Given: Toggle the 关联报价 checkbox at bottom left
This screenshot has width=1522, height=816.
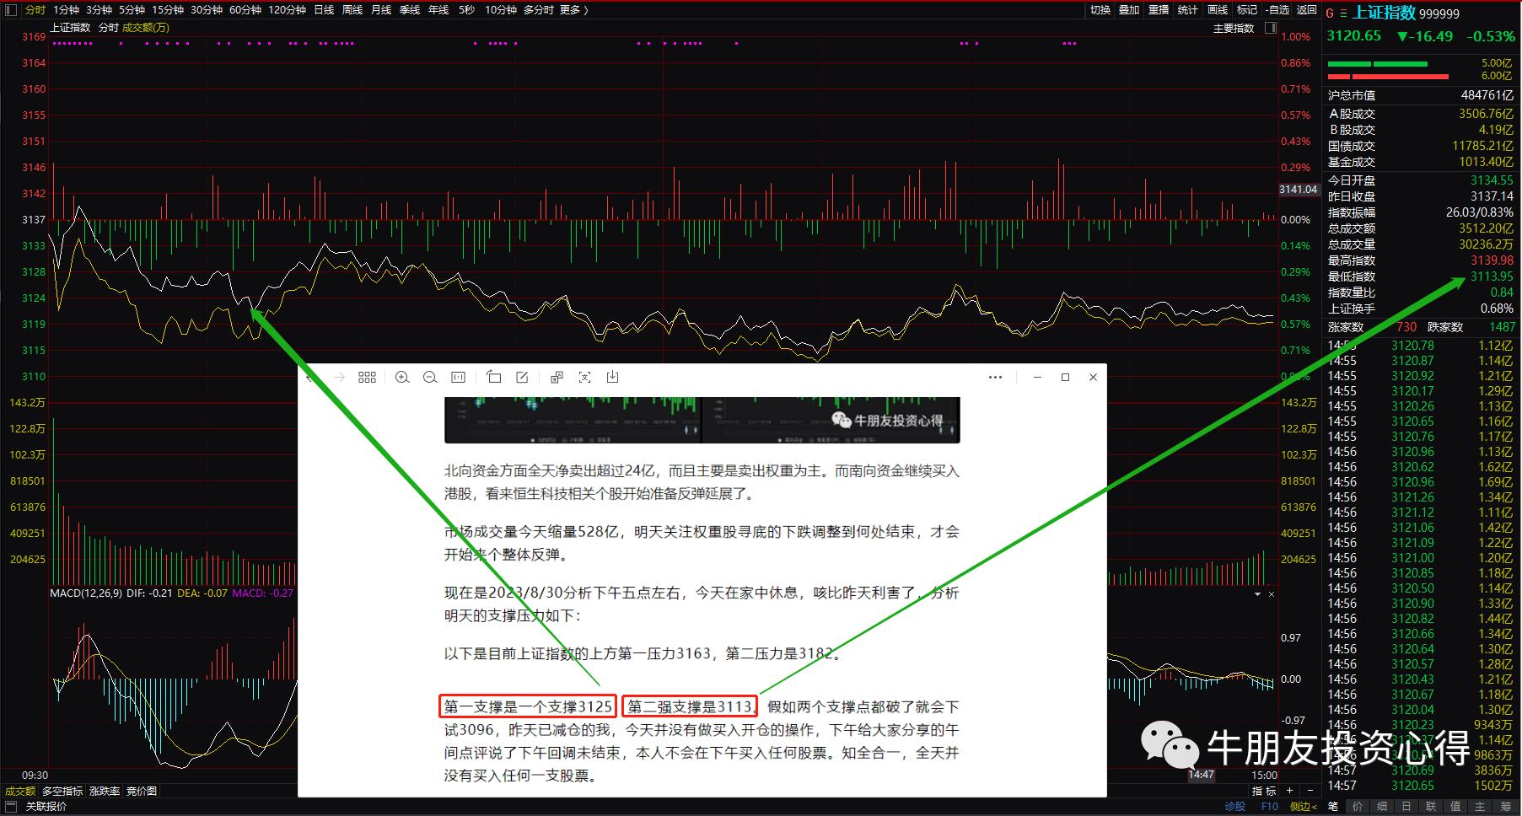Looking at the screenshot, I should (x=11, y=806).
